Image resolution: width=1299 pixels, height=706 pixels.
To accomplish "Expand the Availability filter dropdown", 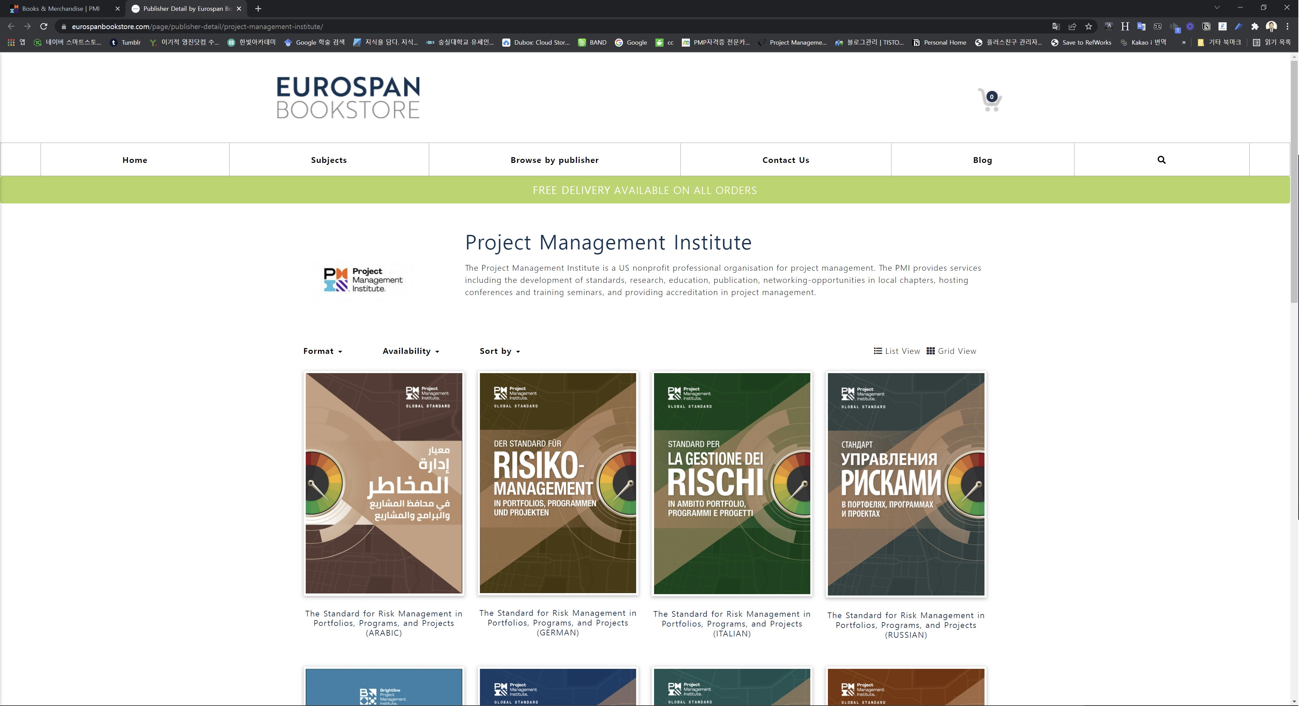I will [411, 351].
